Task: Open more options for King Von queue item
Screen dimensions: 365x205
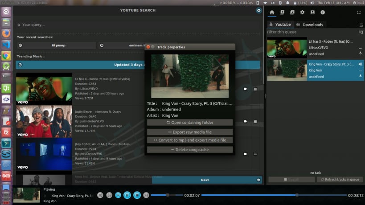Action: (x=361, y=70)
